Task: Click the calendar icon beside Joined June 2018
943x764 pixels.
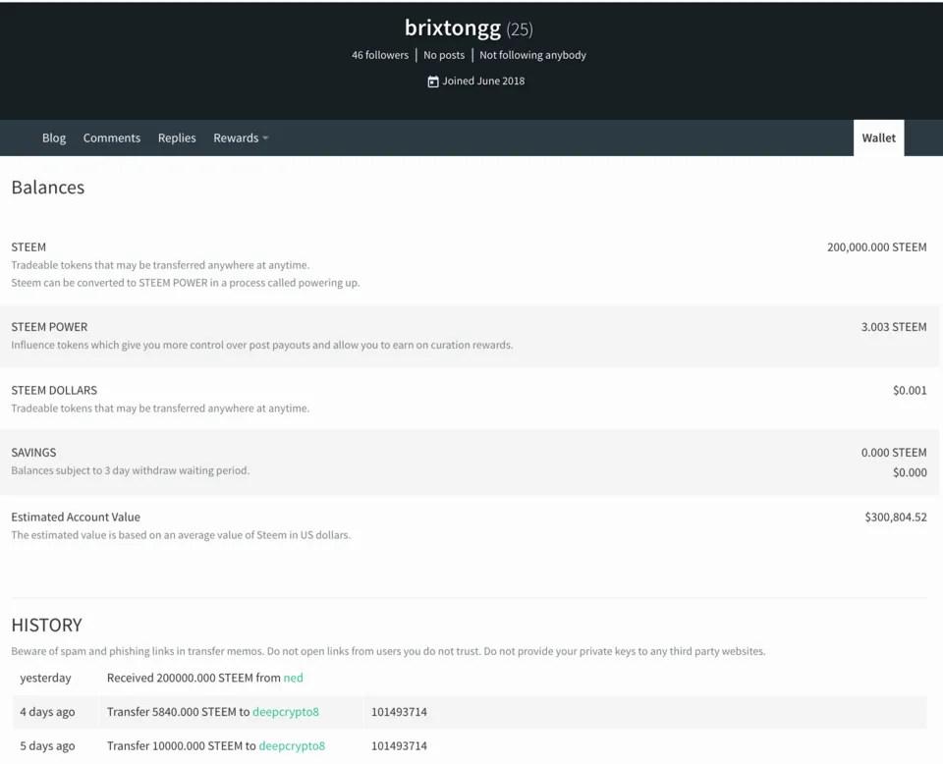Action: click(x=432, y=81)
